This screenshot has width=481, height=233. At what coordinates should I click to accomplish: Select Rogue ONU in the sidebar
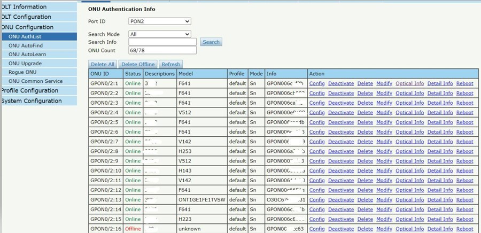[39, 72]
